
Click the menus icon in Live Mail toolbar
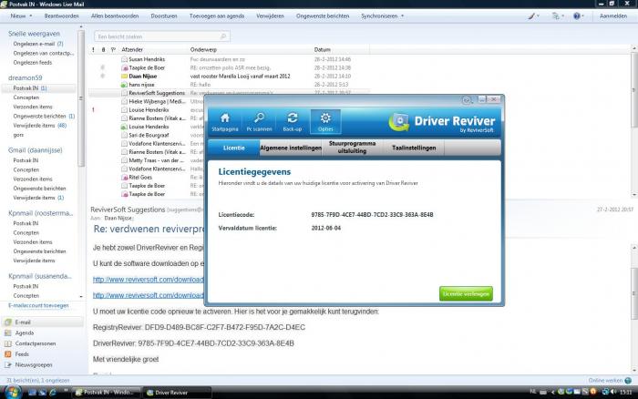click(557, 16)
